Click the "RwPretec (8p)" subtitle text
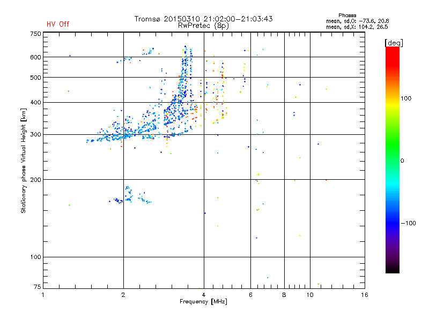 point(203,25)
